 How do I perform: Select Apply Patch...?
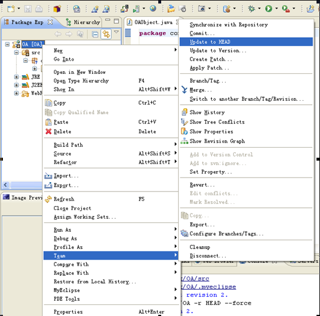click(246, 68)
